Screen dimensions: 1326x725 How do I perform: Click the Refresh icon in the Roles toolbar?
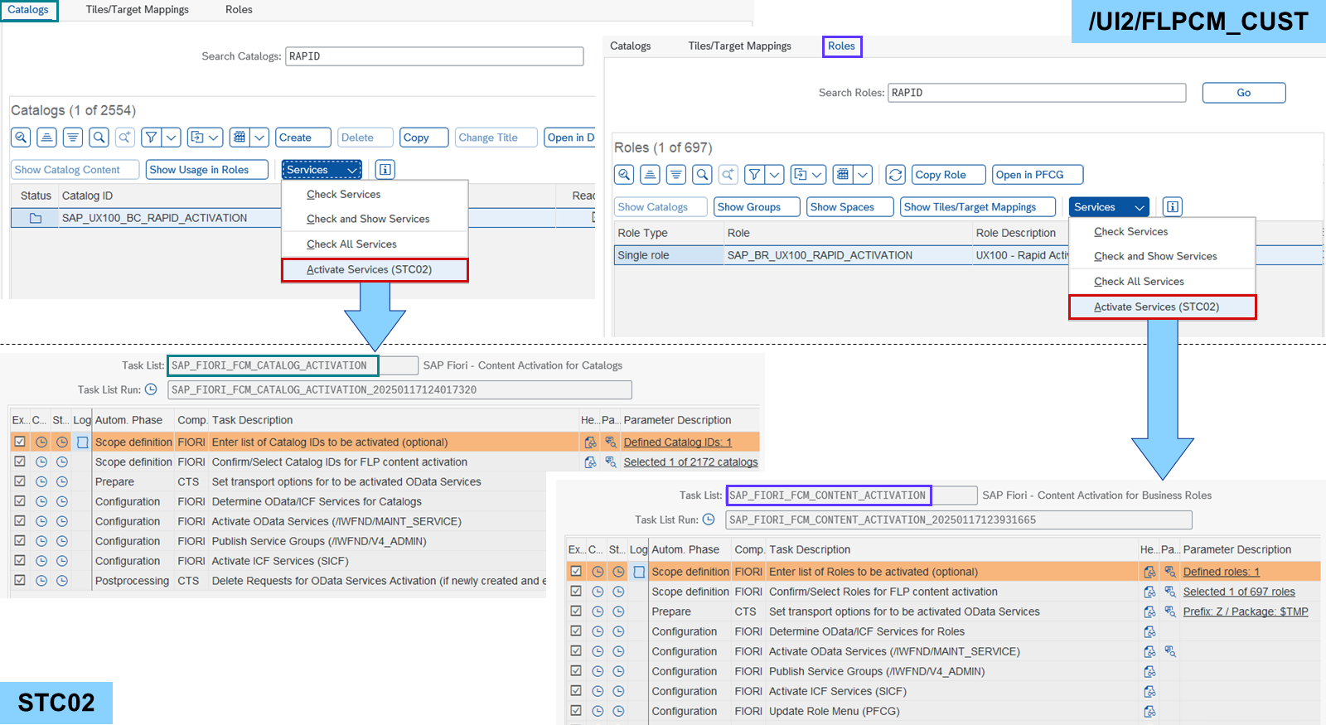point(895,175)
